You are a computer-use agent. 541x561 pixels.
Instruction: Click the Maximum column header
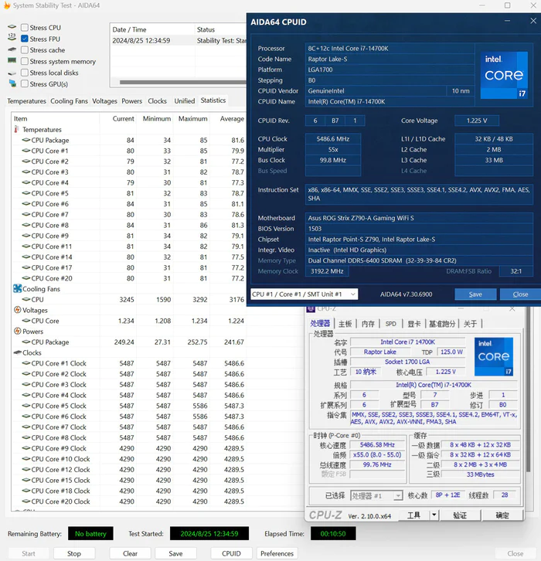point(192,118)
